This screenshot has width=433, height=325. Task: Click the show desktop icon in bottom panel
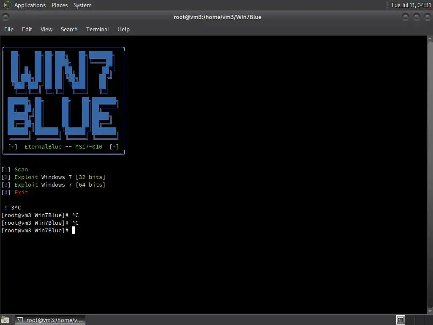tap(5, 320)
